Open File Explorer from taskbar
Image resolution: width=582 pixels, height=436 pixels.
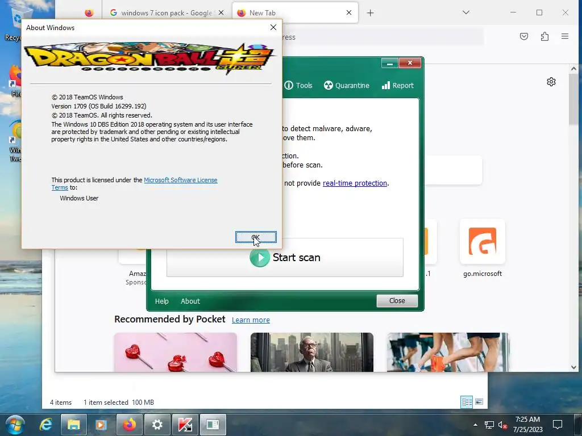[73, 425]
